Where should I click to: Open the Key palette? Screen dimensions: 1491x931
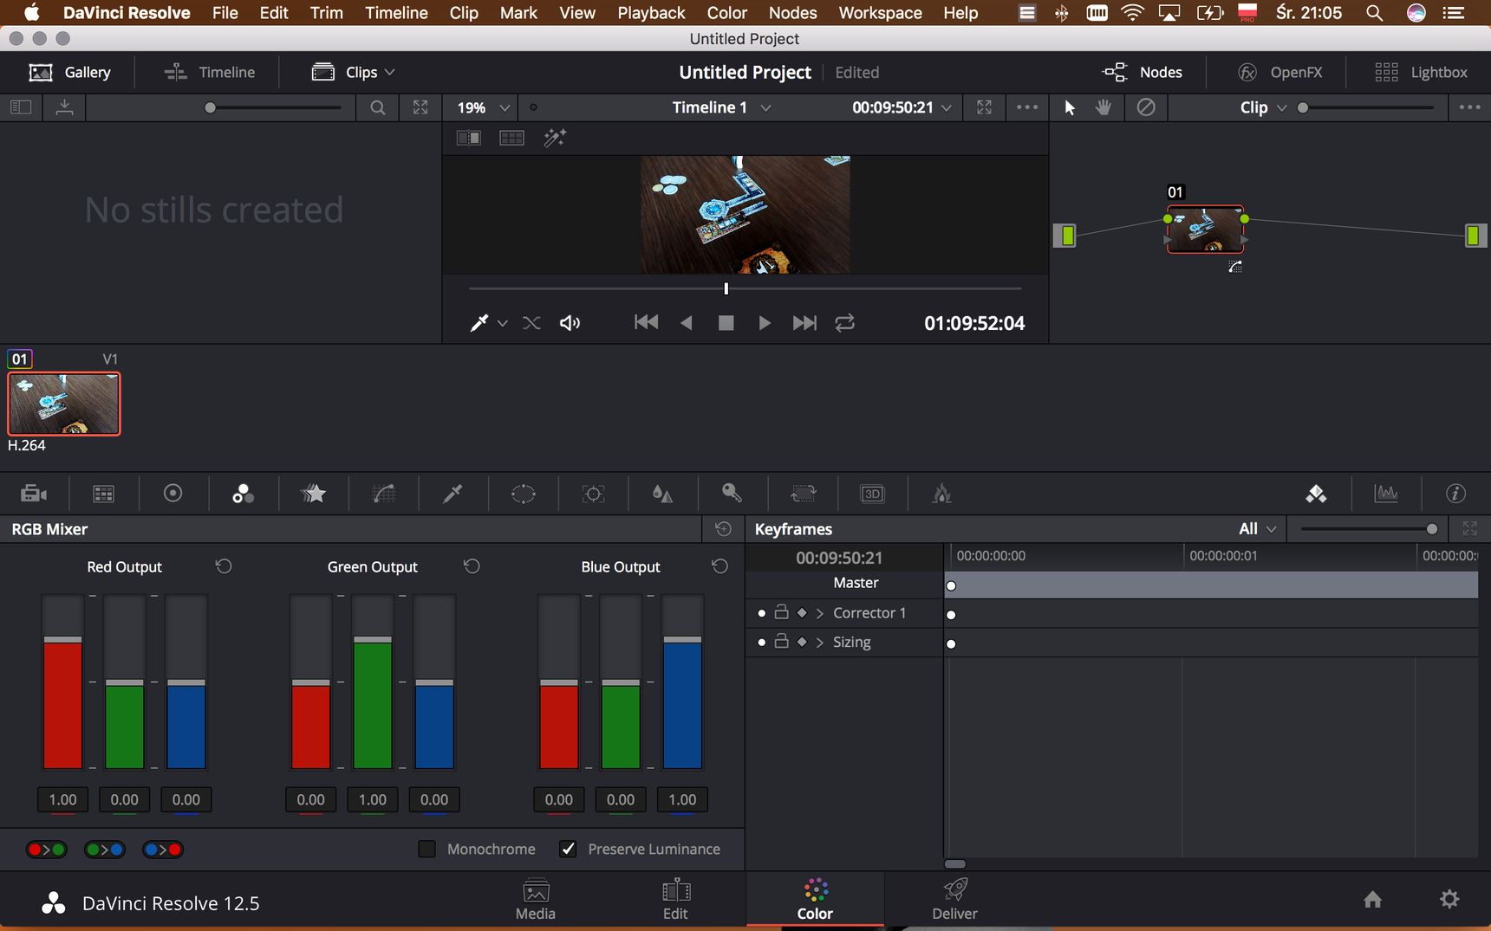point(732,494)
